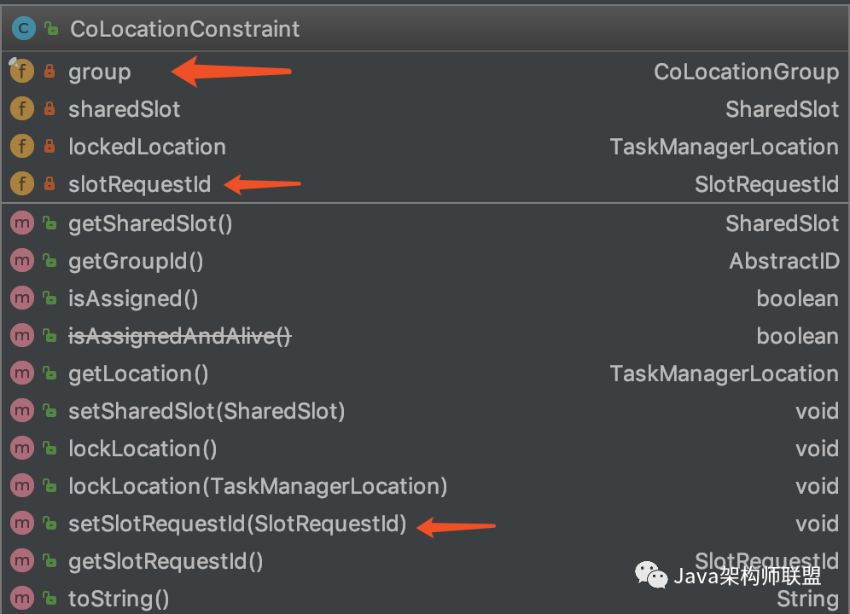This screenshot has width=850, height=614.
Task: Click the lock icon next to slotRequestId field
Action: pyautogui.click(x=49, y=184)
